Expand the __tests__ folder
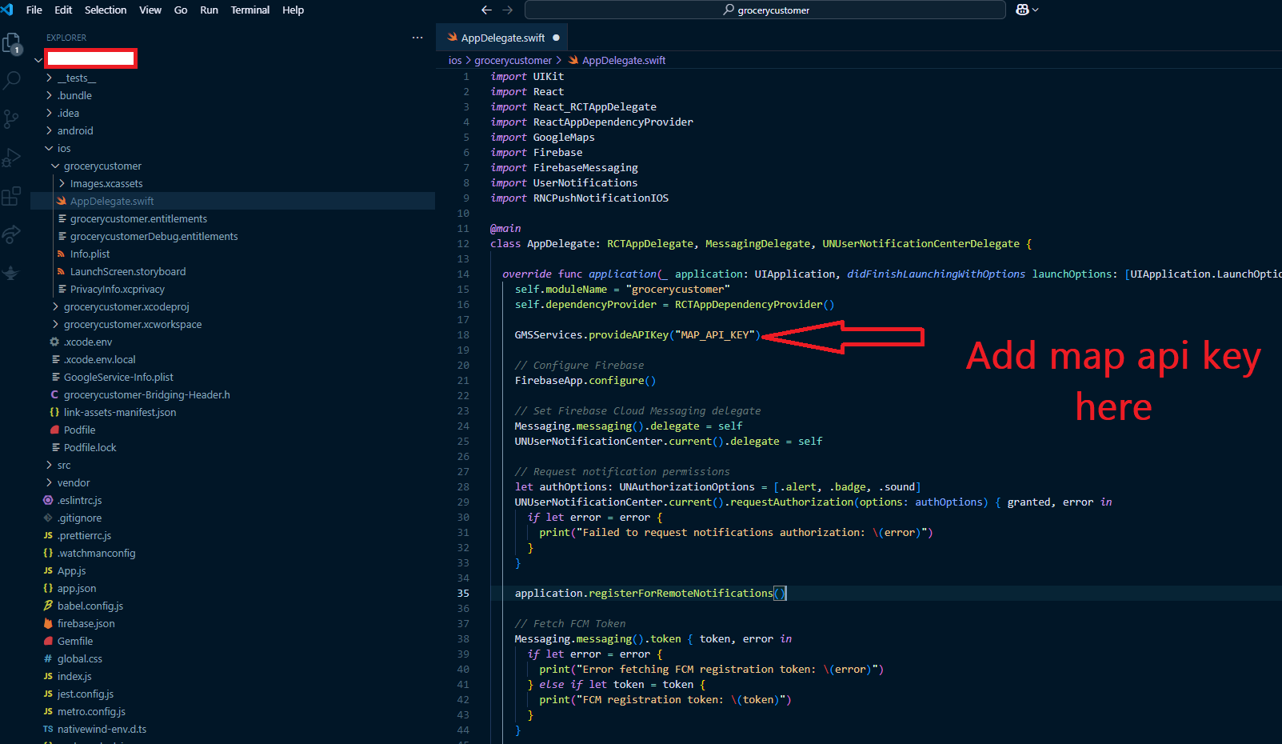This screenshot has height=744, width=1282. click(49, 78)
